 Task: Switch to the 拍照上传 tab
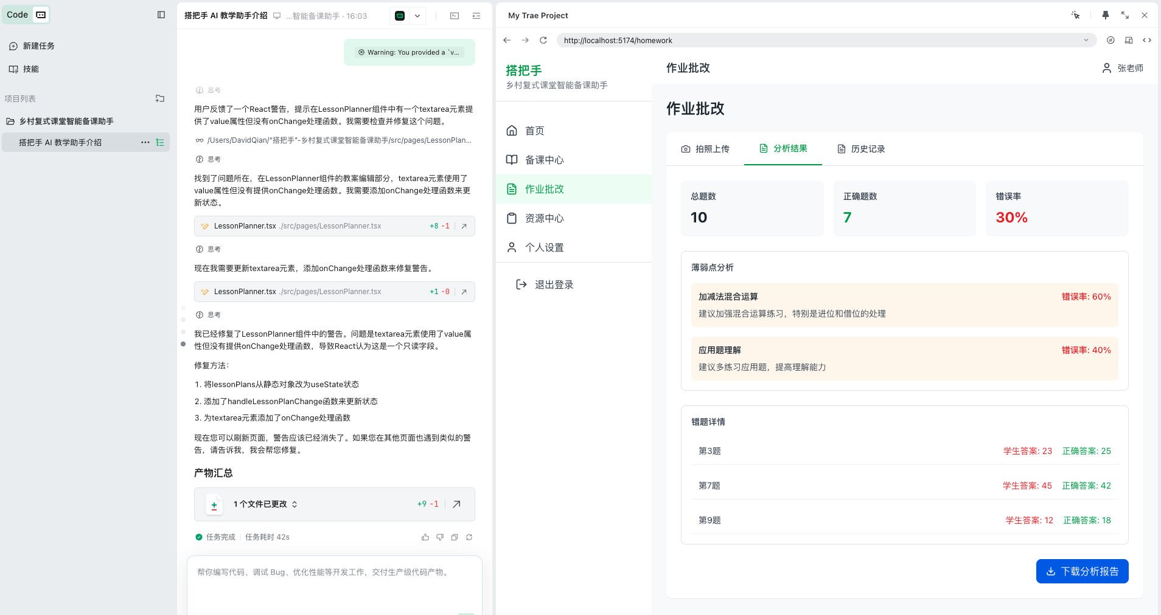[705, 149]
